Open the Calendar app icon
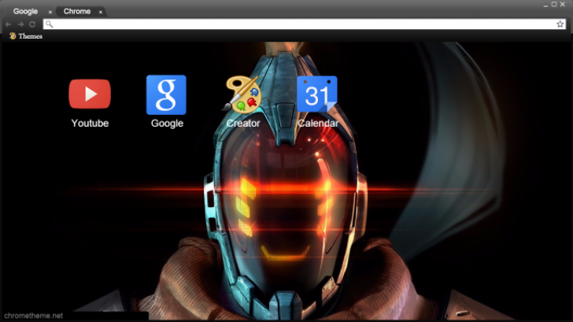Viewport: 573px width, 322px height. (x=317, y=94)
